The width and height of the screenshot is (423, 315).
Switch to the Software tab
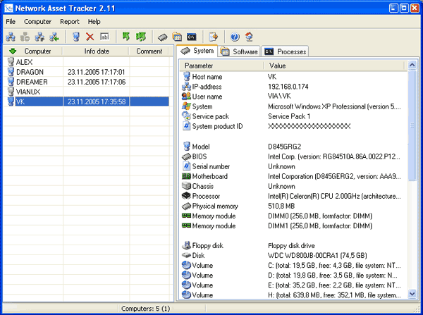239,51
